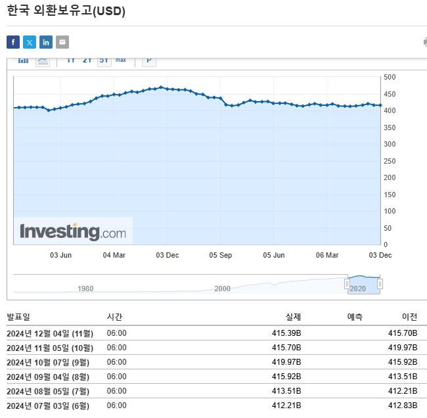Click the 2000 label in navigator timeline

[x=222, y=289]
